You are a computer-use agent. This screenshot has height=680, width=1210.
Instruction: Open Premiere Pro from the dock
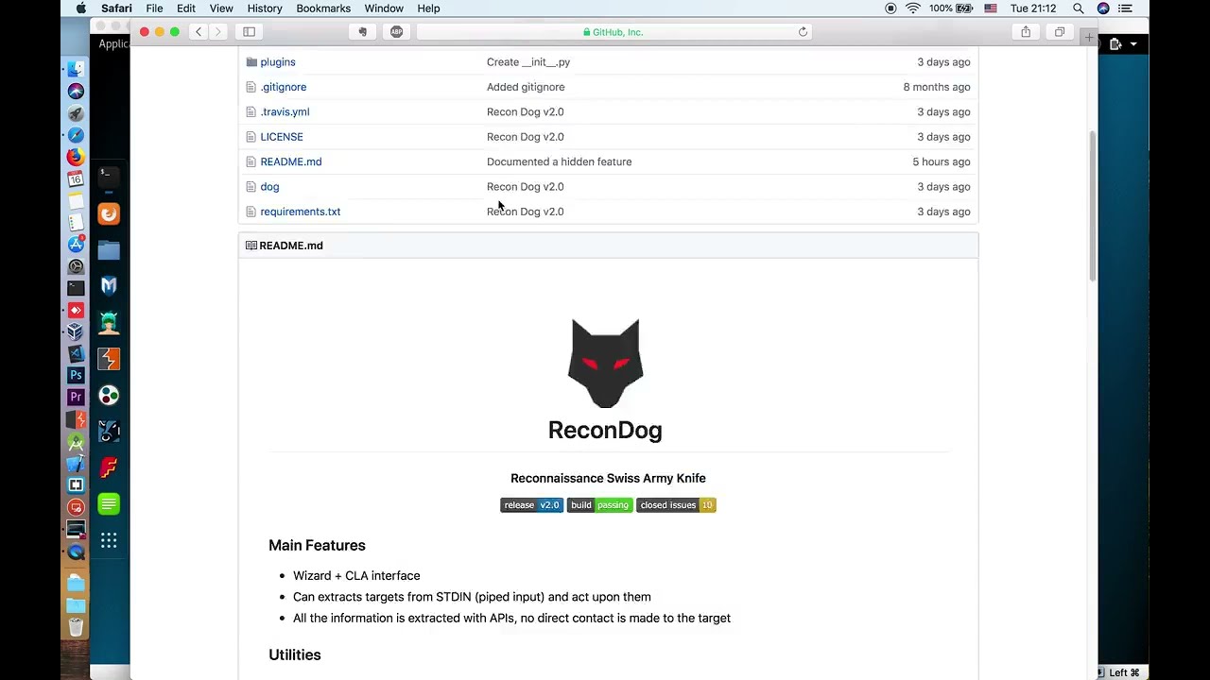pos(76,397)
